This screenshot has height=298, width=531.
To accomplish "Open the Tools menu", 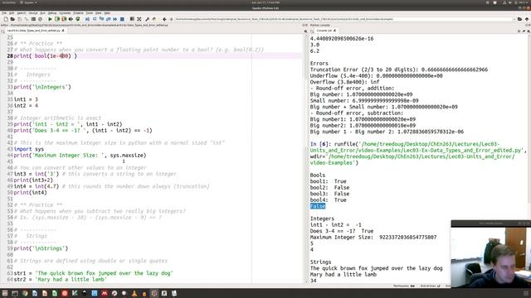I will 90,13.
